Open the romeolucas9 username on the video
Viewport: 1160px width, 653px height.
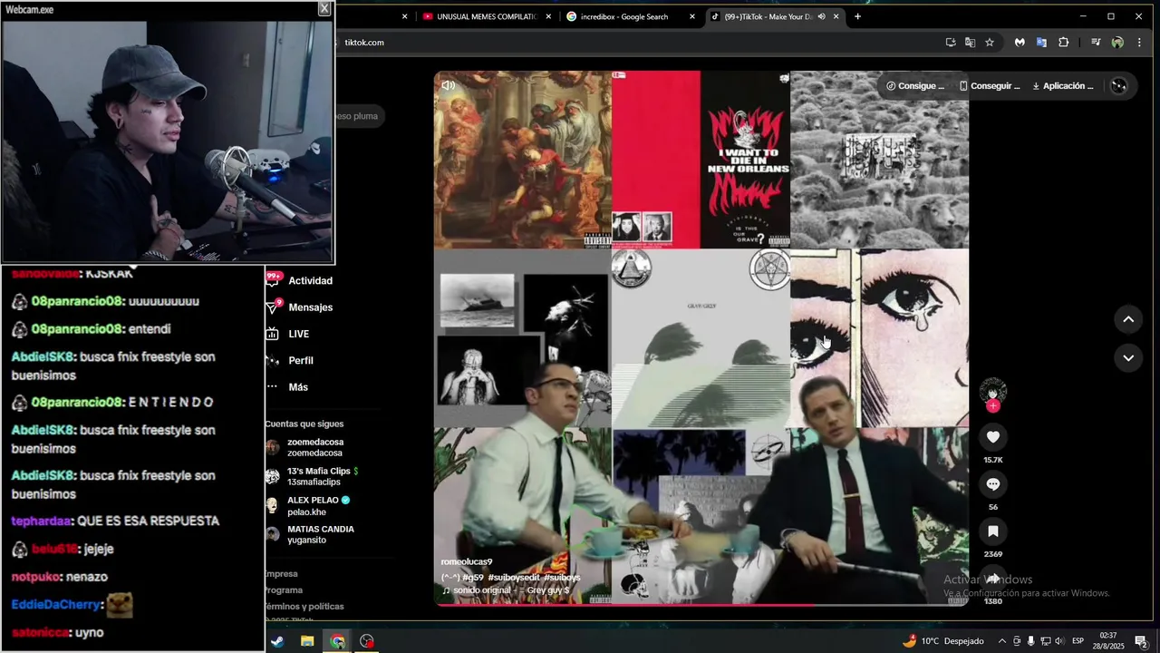(467, 562)
